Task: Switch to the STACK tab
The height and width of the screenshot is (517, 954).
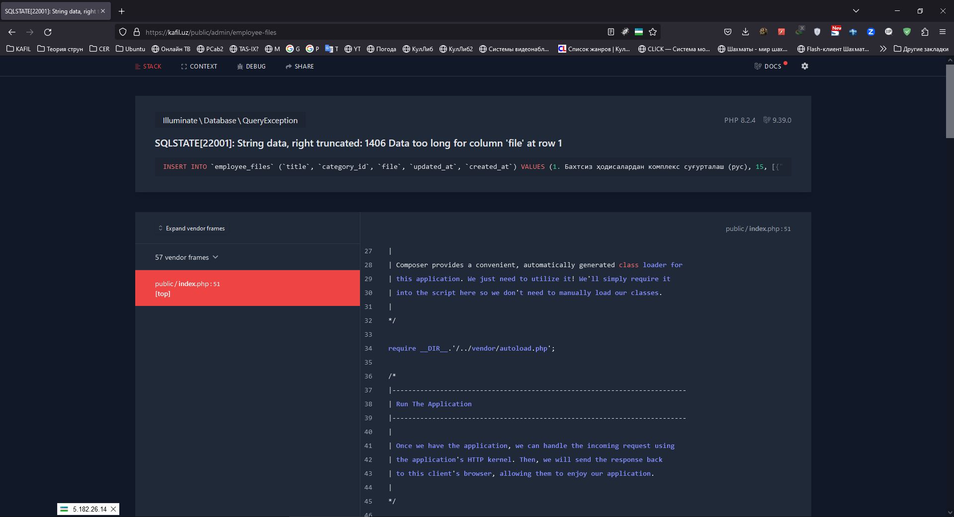Action: click(148, 67)
